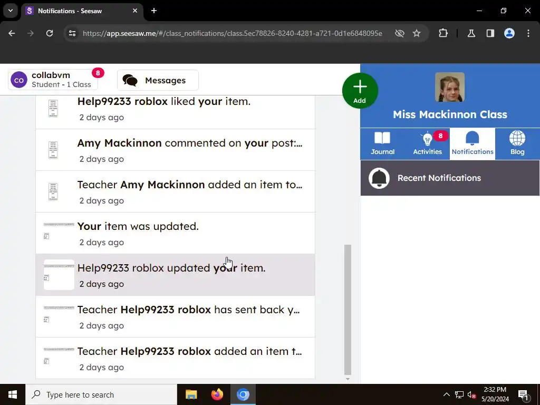Click the taskbar search box

click(x=101, y=394)
